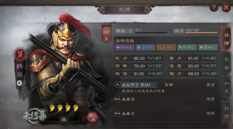Mute the general's voice speaker icon
Image resolution: width=233 pixels, height=129 pixels.
click(x=19, y=83)
